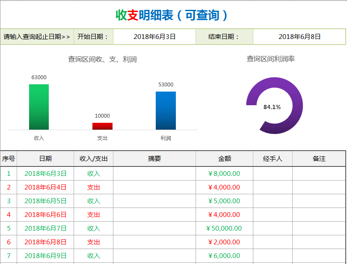Click 收入 type cell in row 1

click(93, 173)
